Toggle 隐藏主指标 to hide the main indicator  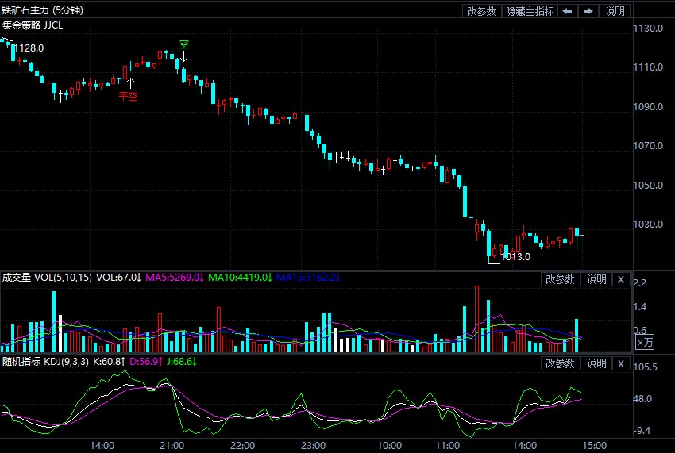(530, 11)
